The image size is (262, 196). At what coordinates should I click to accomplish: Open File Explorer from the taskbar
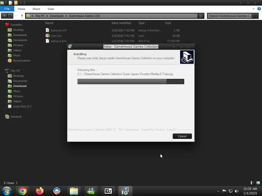[x=74, y=191]
